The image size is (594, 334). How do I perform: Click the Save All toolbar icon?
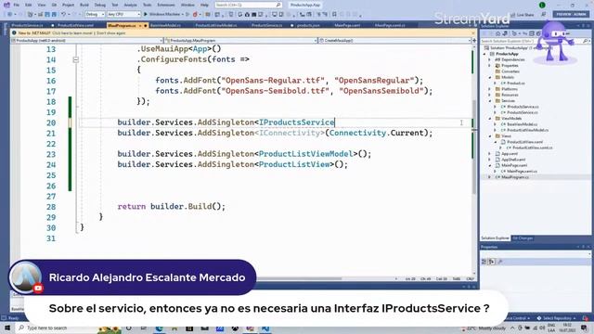[54, 15]
